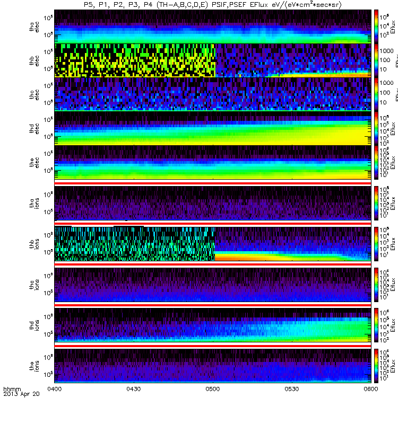Click the '2013 Apr 20' date label
This screenshot has height=424, width=398.
tap(21, 394)
